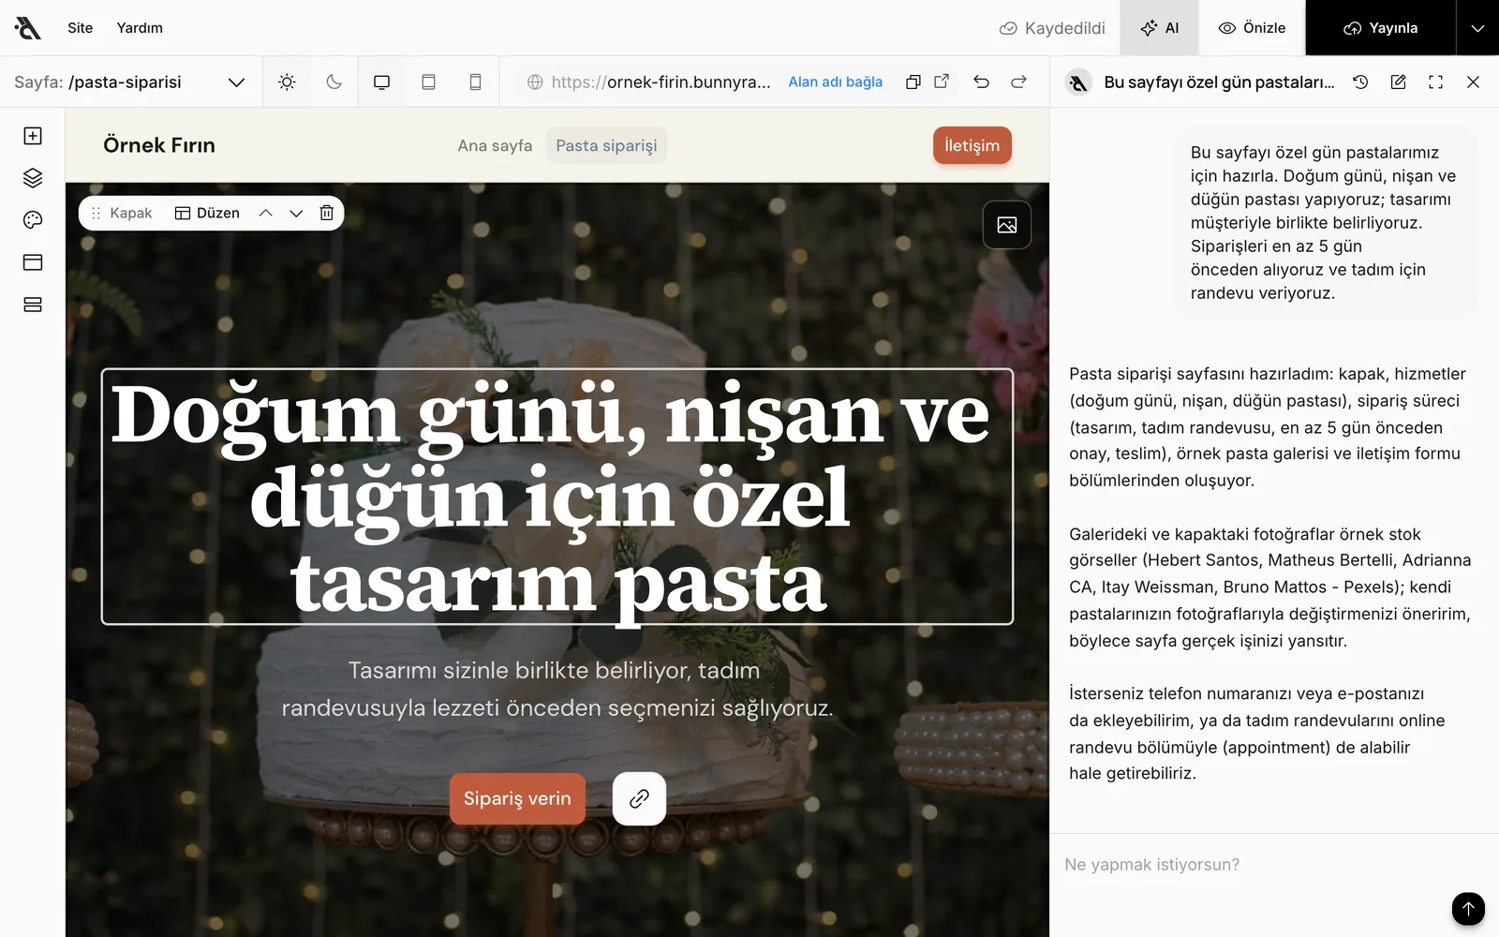The width and height of the screenshot is (1499, 937).
Task: Click the Sipariş verin button
Action: click(x=517, y=798)
